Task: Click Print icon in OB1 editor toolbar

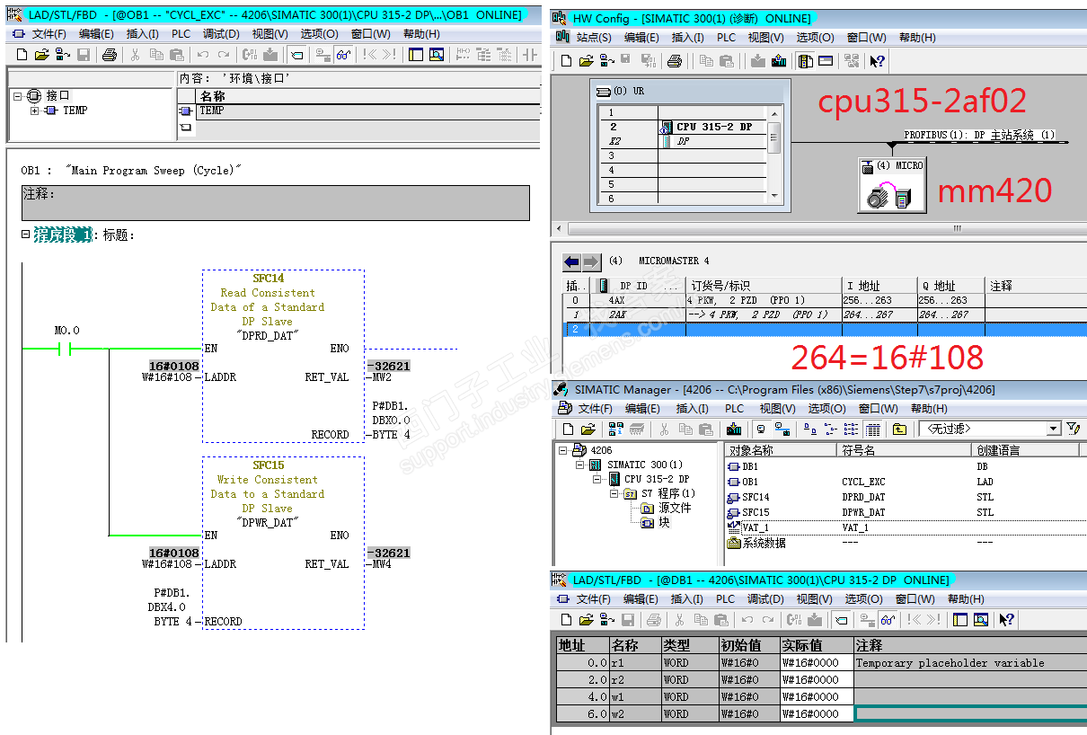Action: [x=110, y=55]
